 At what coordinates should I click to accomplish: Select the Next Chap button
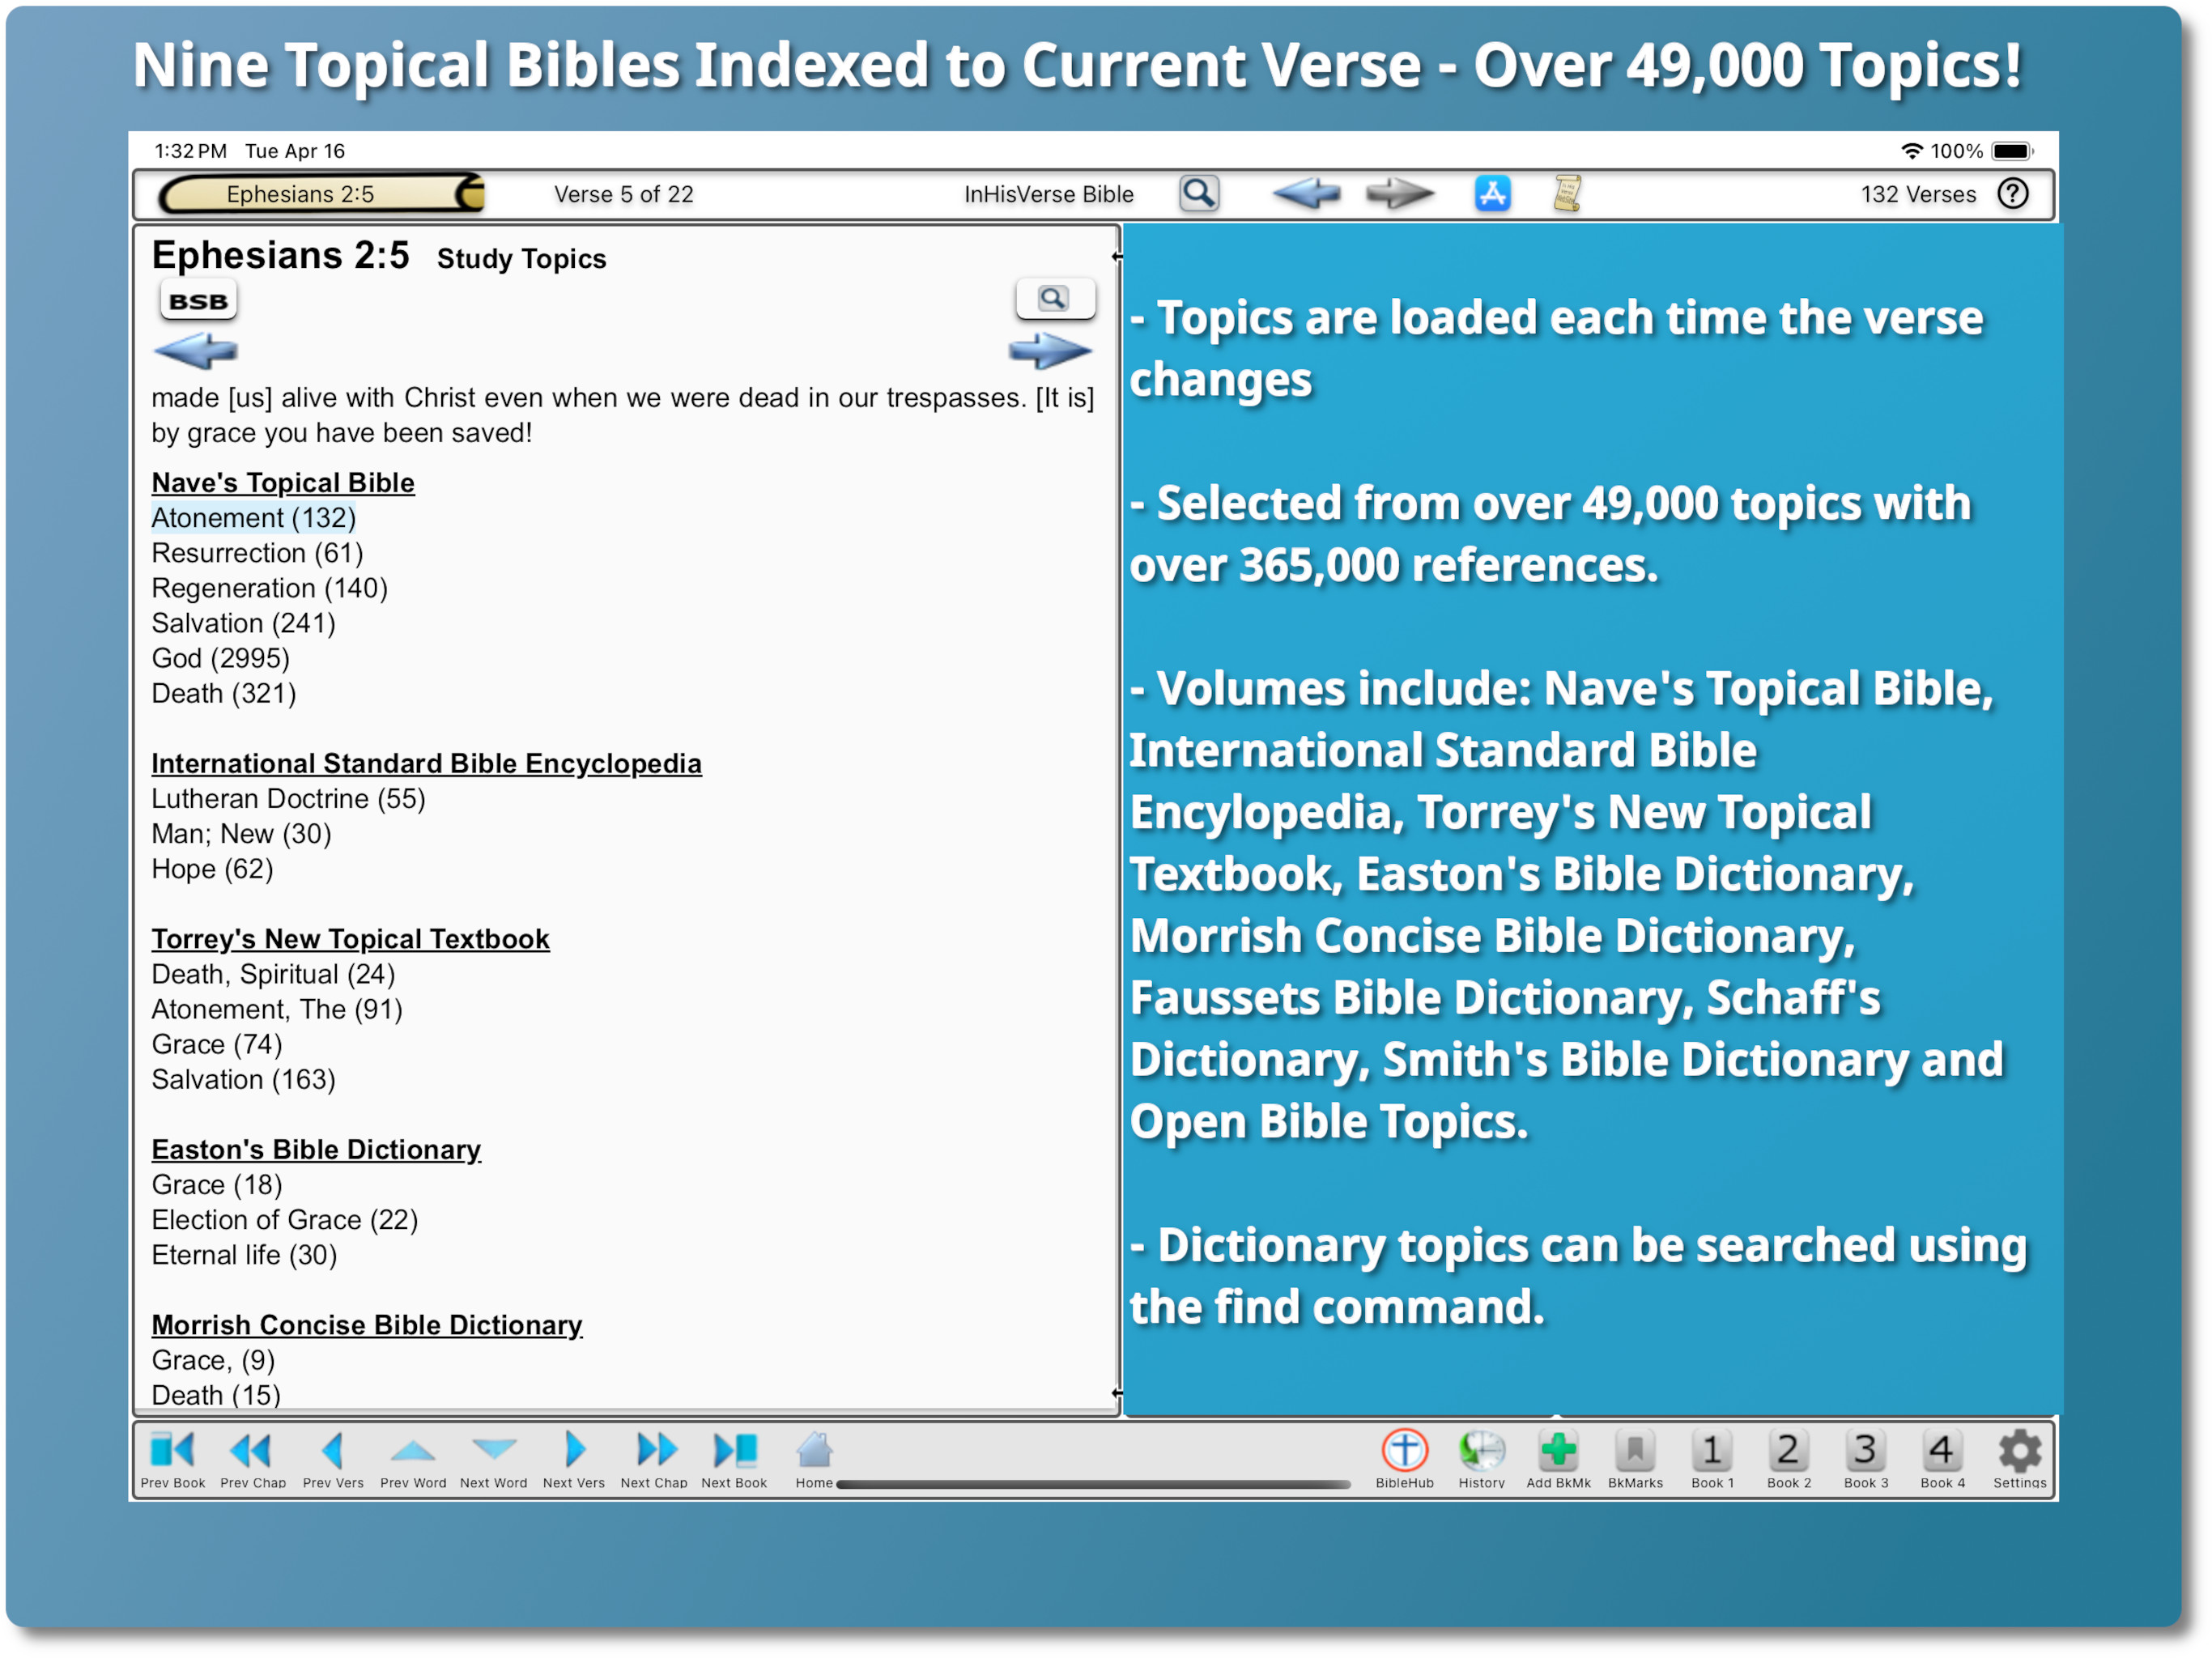[x=654, y=1460]
